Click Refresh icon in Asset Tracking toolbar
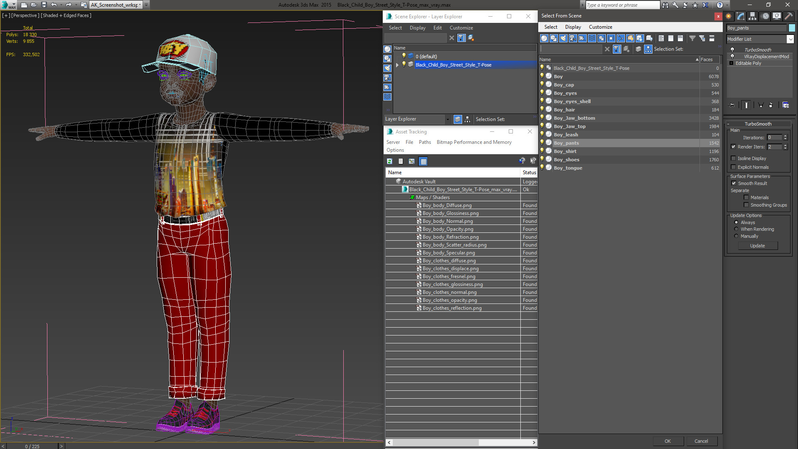The width and height of the screenshot is (798, 449). (x=389, y=161)
